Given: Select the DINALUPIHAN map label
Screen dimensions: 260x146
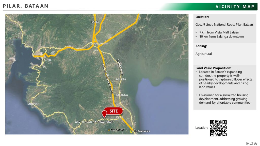Looking at the screenshot, I should (100, 44).
